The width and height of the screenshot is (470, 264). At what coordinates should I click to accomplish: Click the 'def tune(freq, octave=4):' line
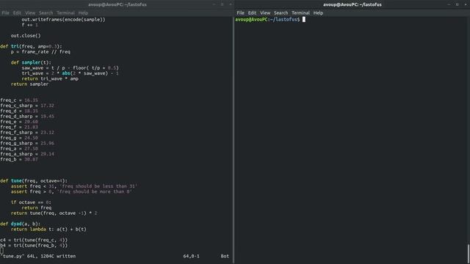pos(34,181)
